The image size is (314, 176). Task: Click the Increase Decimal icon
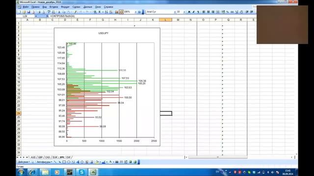(x=236, y=12)
